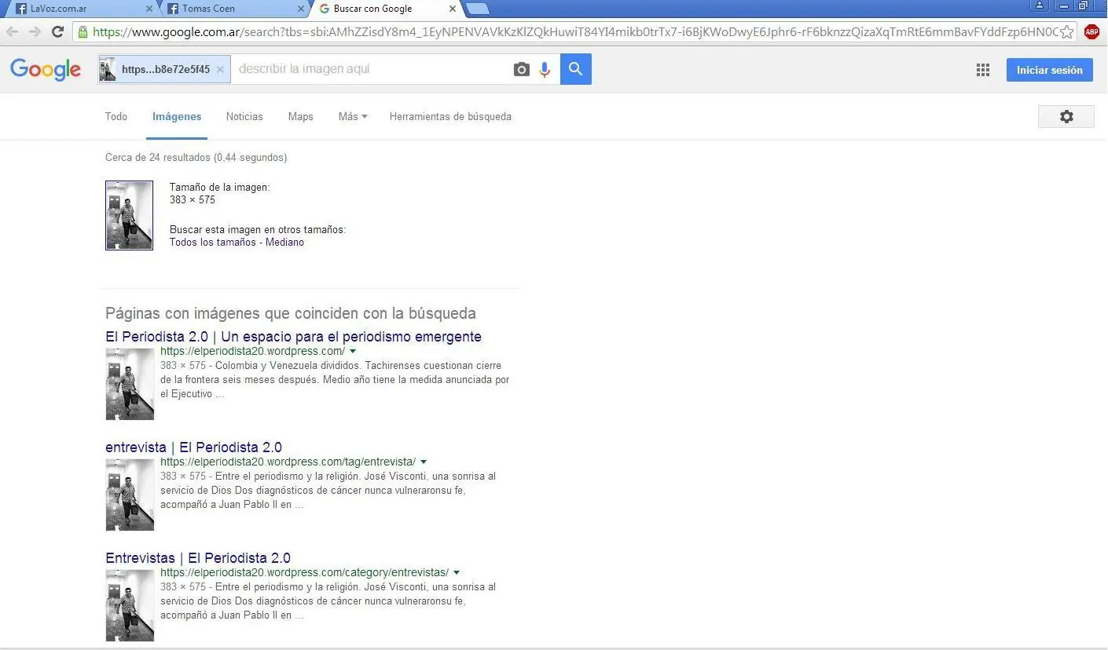Close the Tomas Coen tab

[301, 9]
